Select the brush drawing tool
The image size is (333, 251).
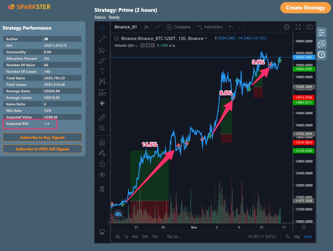tap(102, 60)
